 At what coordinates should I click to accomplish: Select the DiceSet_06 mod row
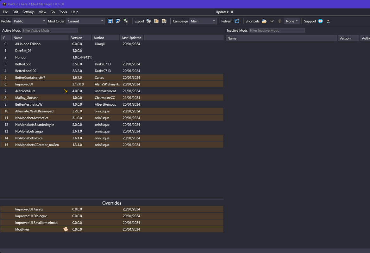(x=112, y=51)
